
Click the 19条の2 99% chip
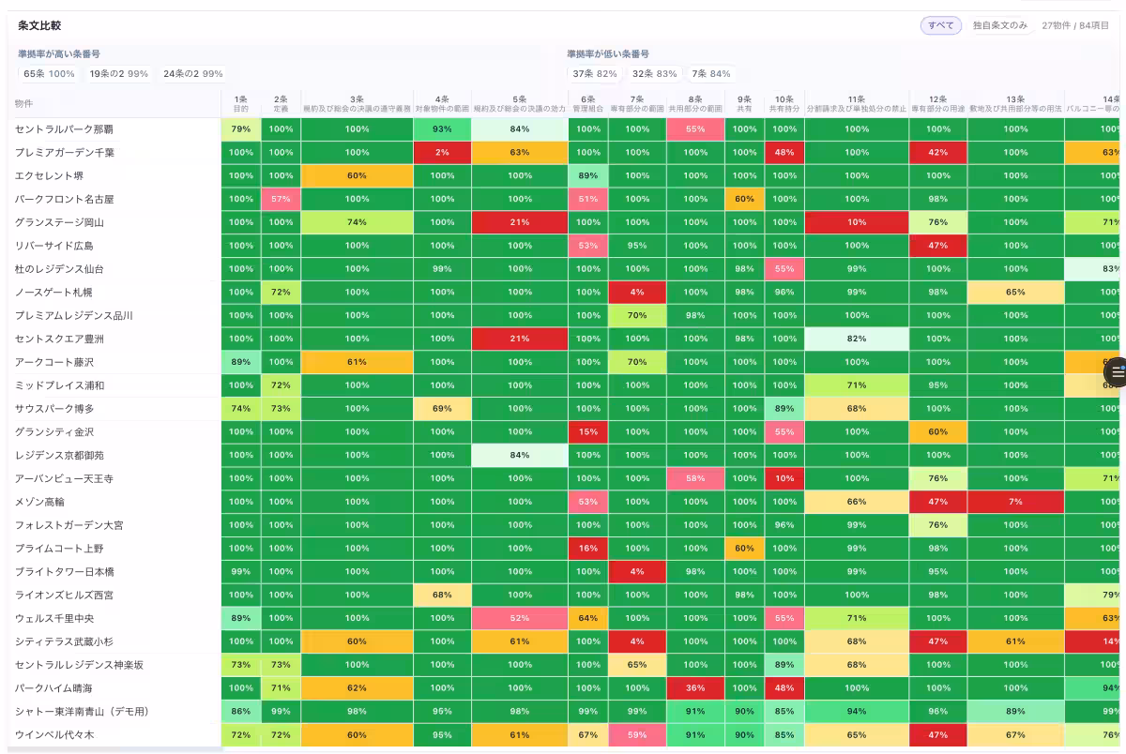tap(119, 74)
